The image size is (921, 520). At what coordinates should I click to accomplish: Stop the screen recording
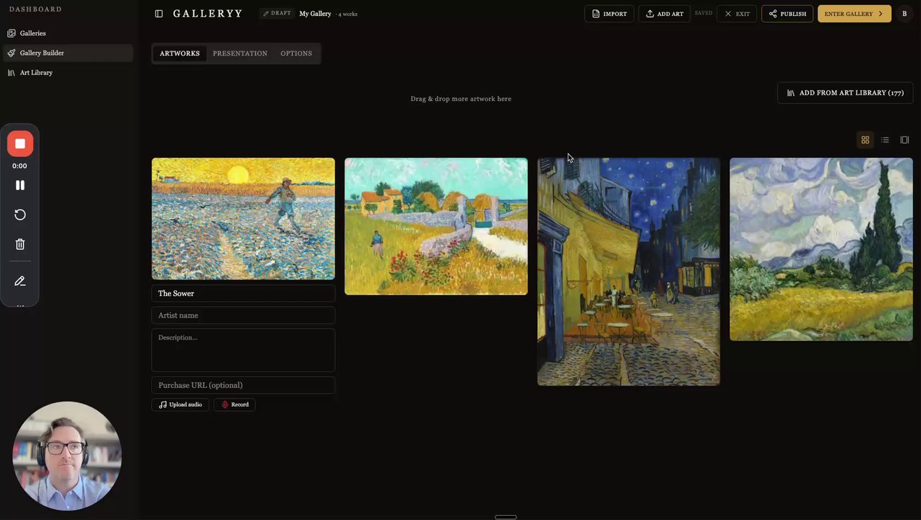point(20,144)
